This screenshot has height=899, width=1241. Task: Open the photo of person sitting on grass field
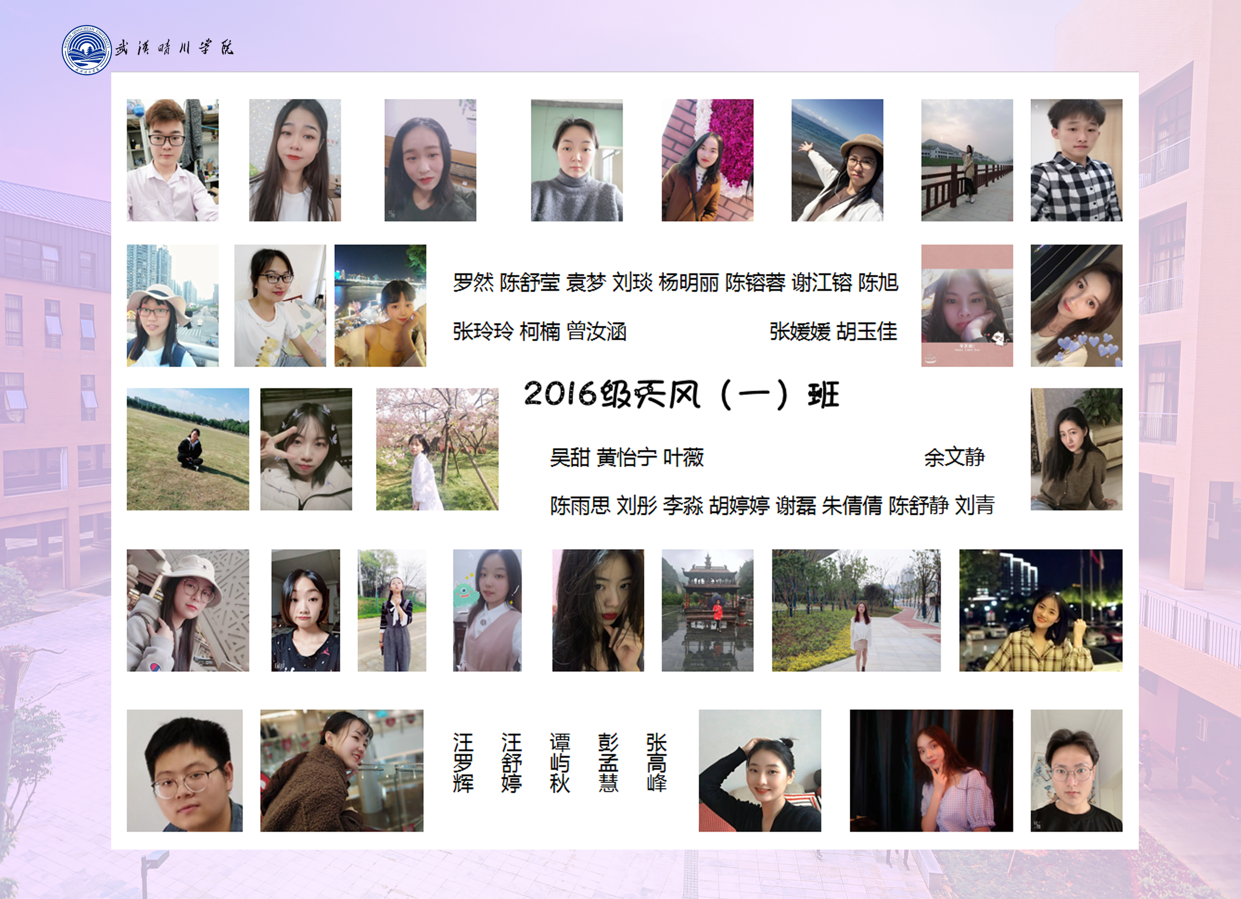coord(188,449)
